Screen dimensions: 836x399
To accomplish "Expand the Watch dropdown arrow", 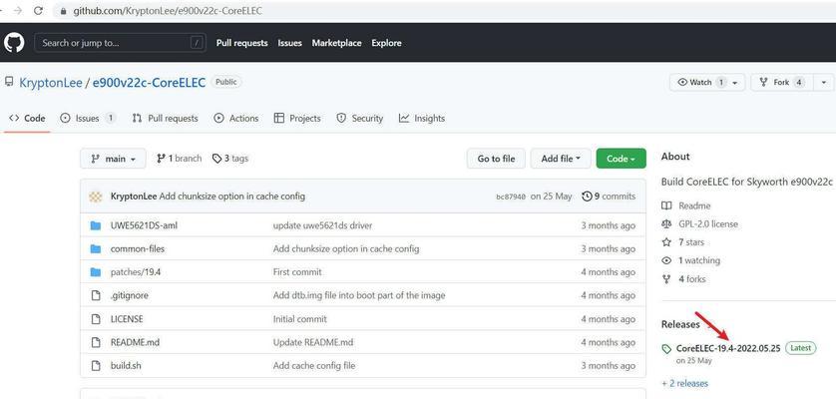I will [x=735, y=83].
